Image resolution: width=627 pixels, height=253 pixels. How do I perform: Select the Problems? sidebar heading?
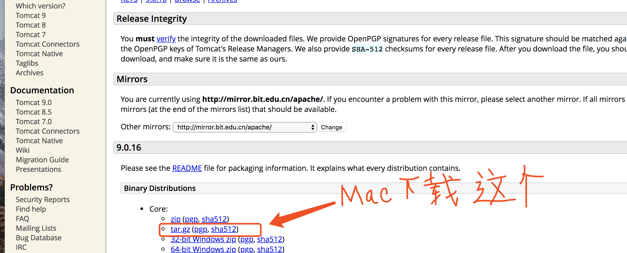(x=31, y=187)
